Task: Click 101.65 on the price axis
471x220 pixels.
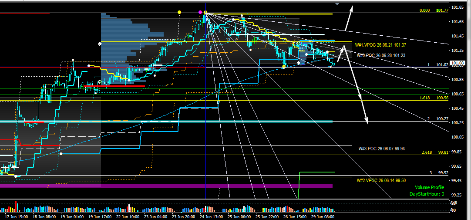Action: (x=457, y=22)
